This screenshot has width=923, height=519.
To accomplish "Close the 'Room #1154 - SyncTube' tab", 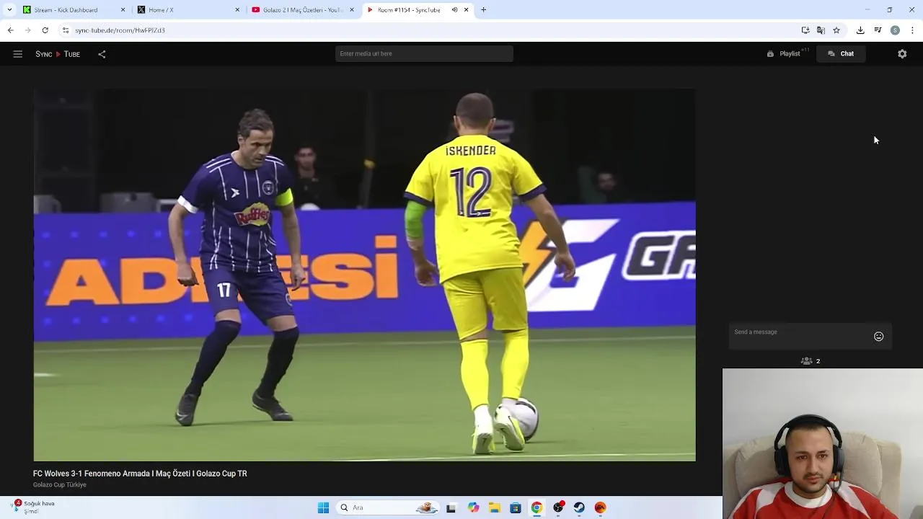I will click(x=467, y=10).
